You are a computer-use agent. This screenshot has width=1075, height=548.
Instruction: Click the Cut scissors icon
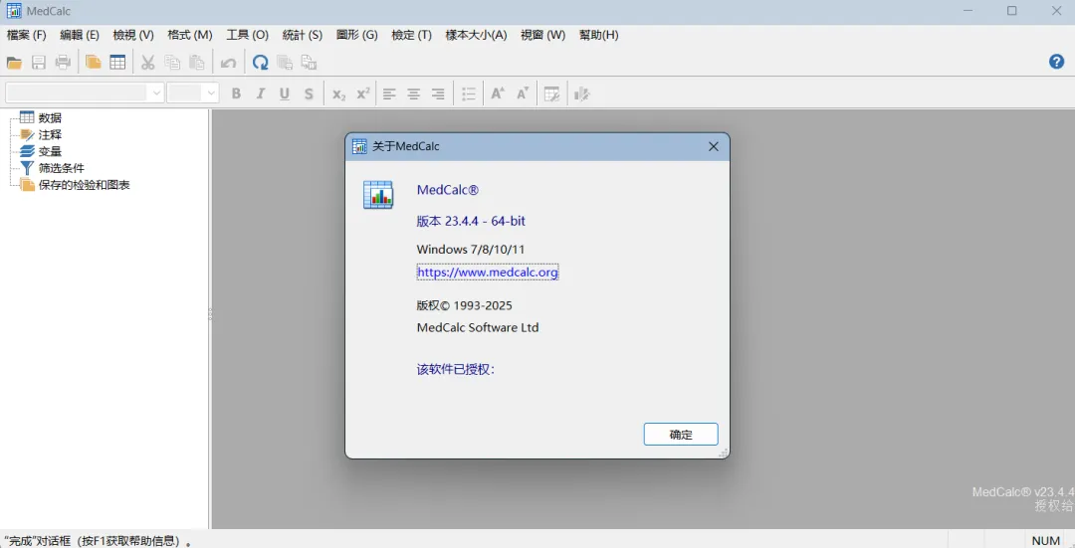(x=148, y=63)
